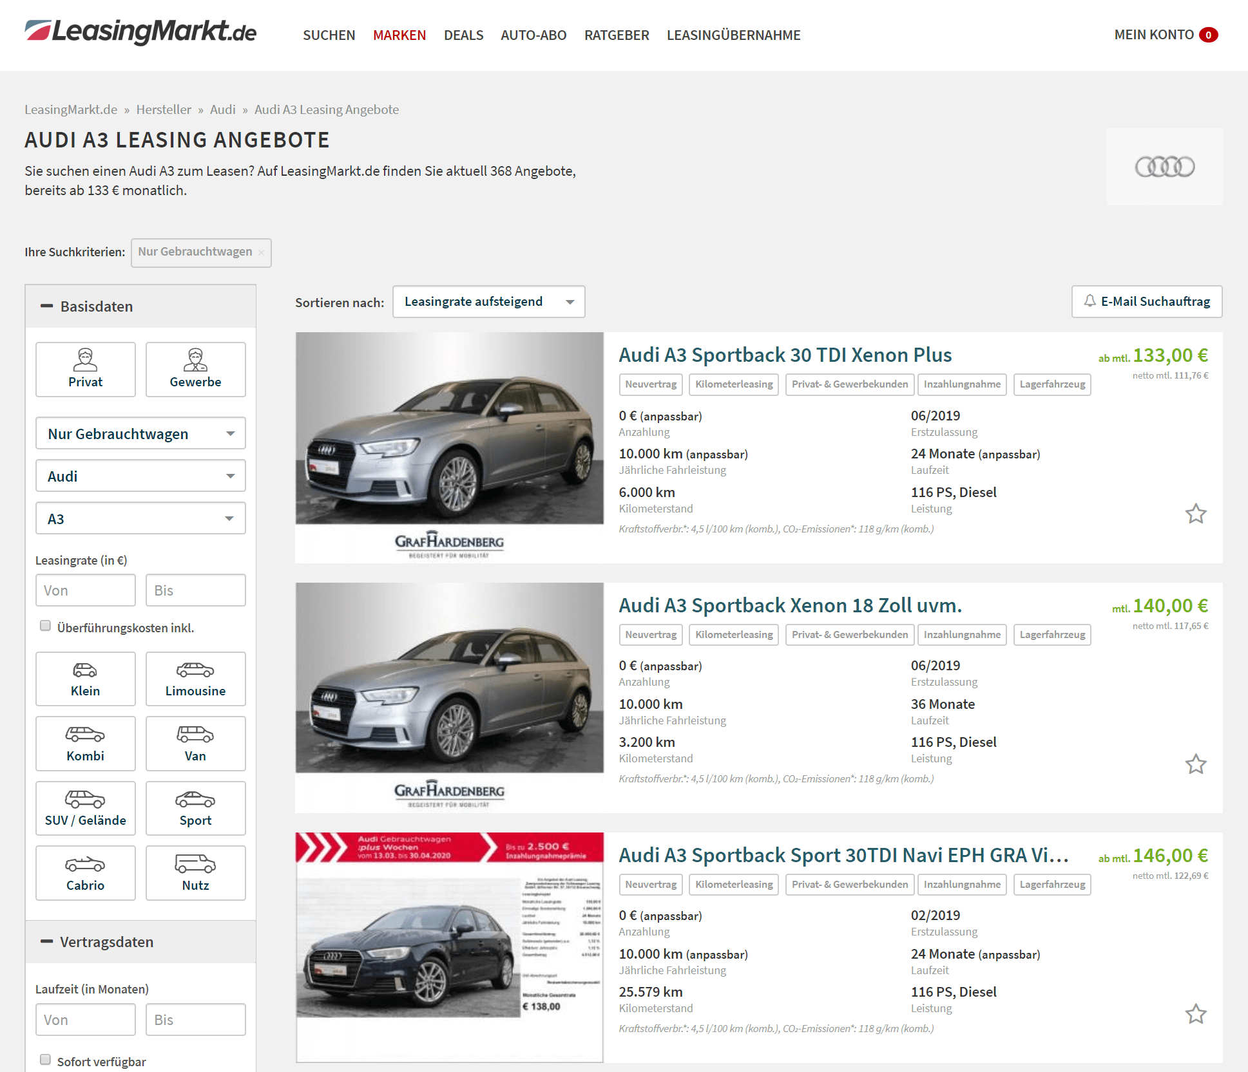Choose the Klein vehicle type
The width and height of the screenshot is (1248, 1072).
tap(86, 679)
